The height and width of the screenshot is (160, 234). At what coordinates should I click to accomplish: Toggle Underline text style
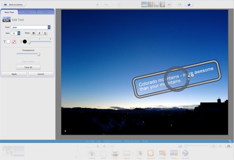[x=45, y=33]
